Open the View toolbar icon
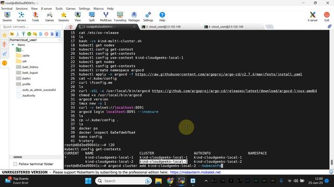This screenshot has width=334, height=187. [78, 17]
